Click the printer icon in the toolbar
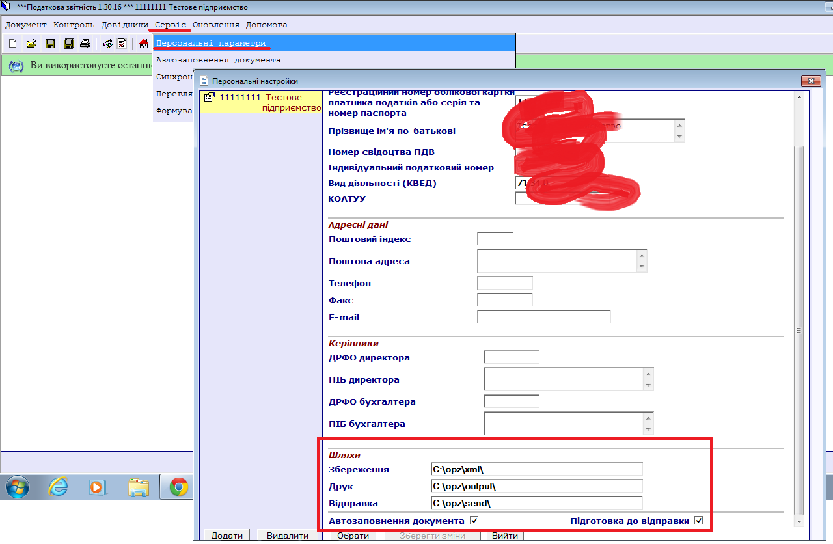The image size is (833, 544). (x=85, y=44)
